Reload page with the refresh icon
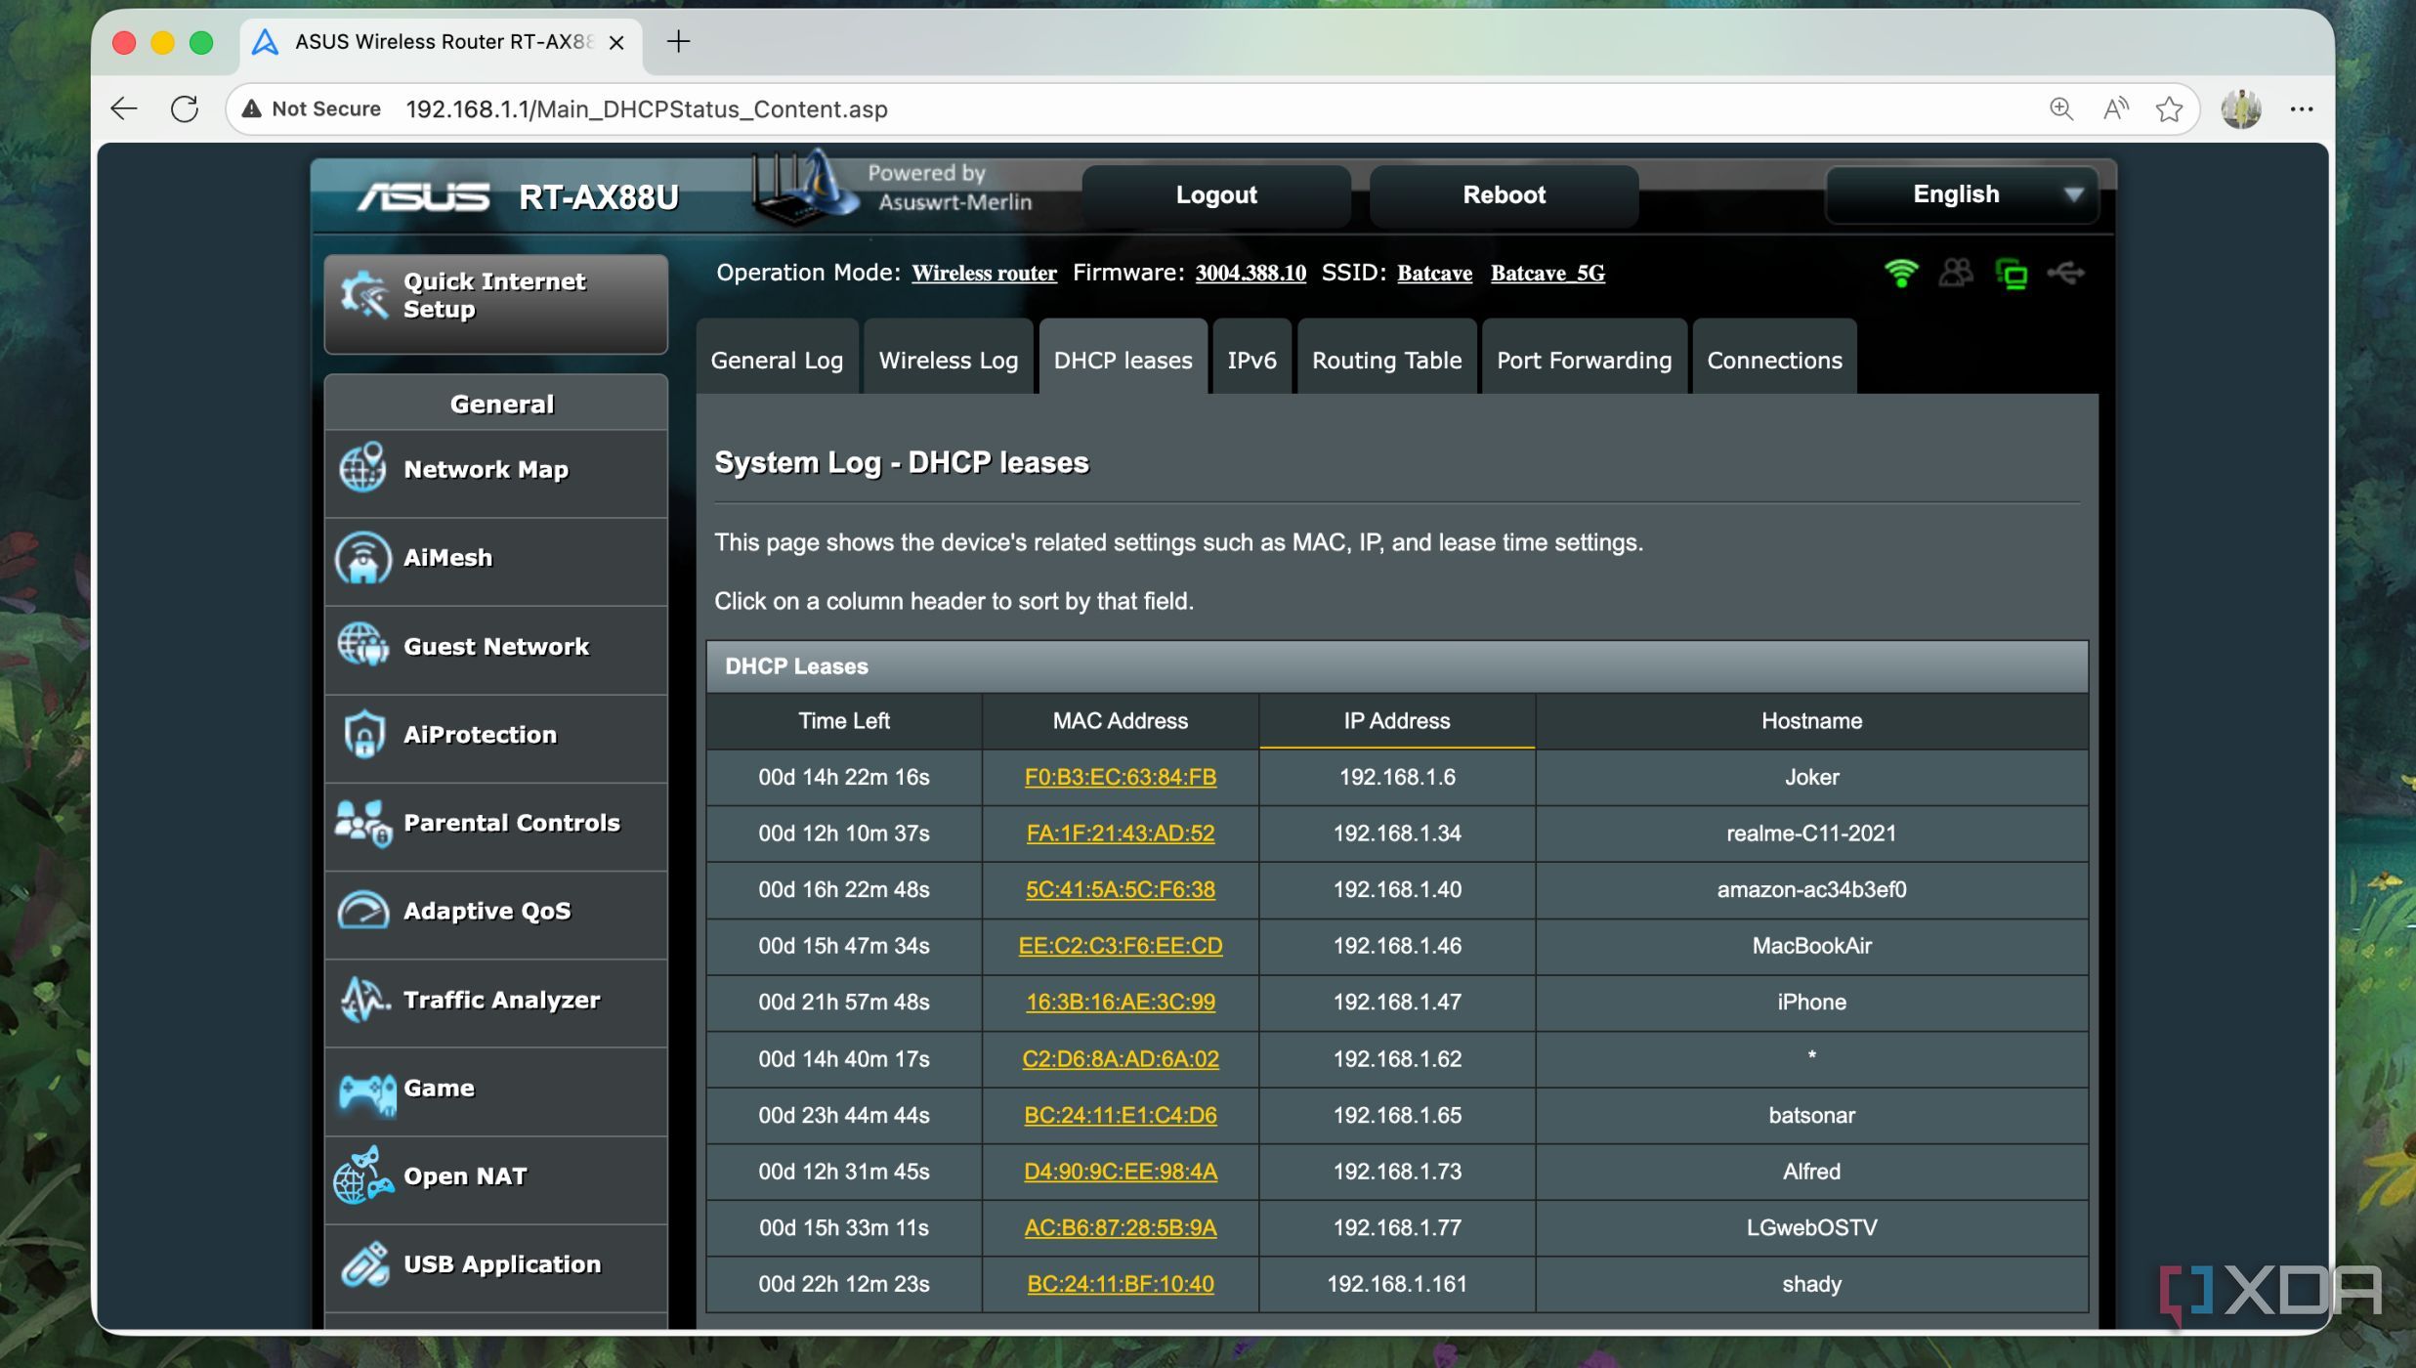Screen dimensions: 2416x1368 (185, 108)
